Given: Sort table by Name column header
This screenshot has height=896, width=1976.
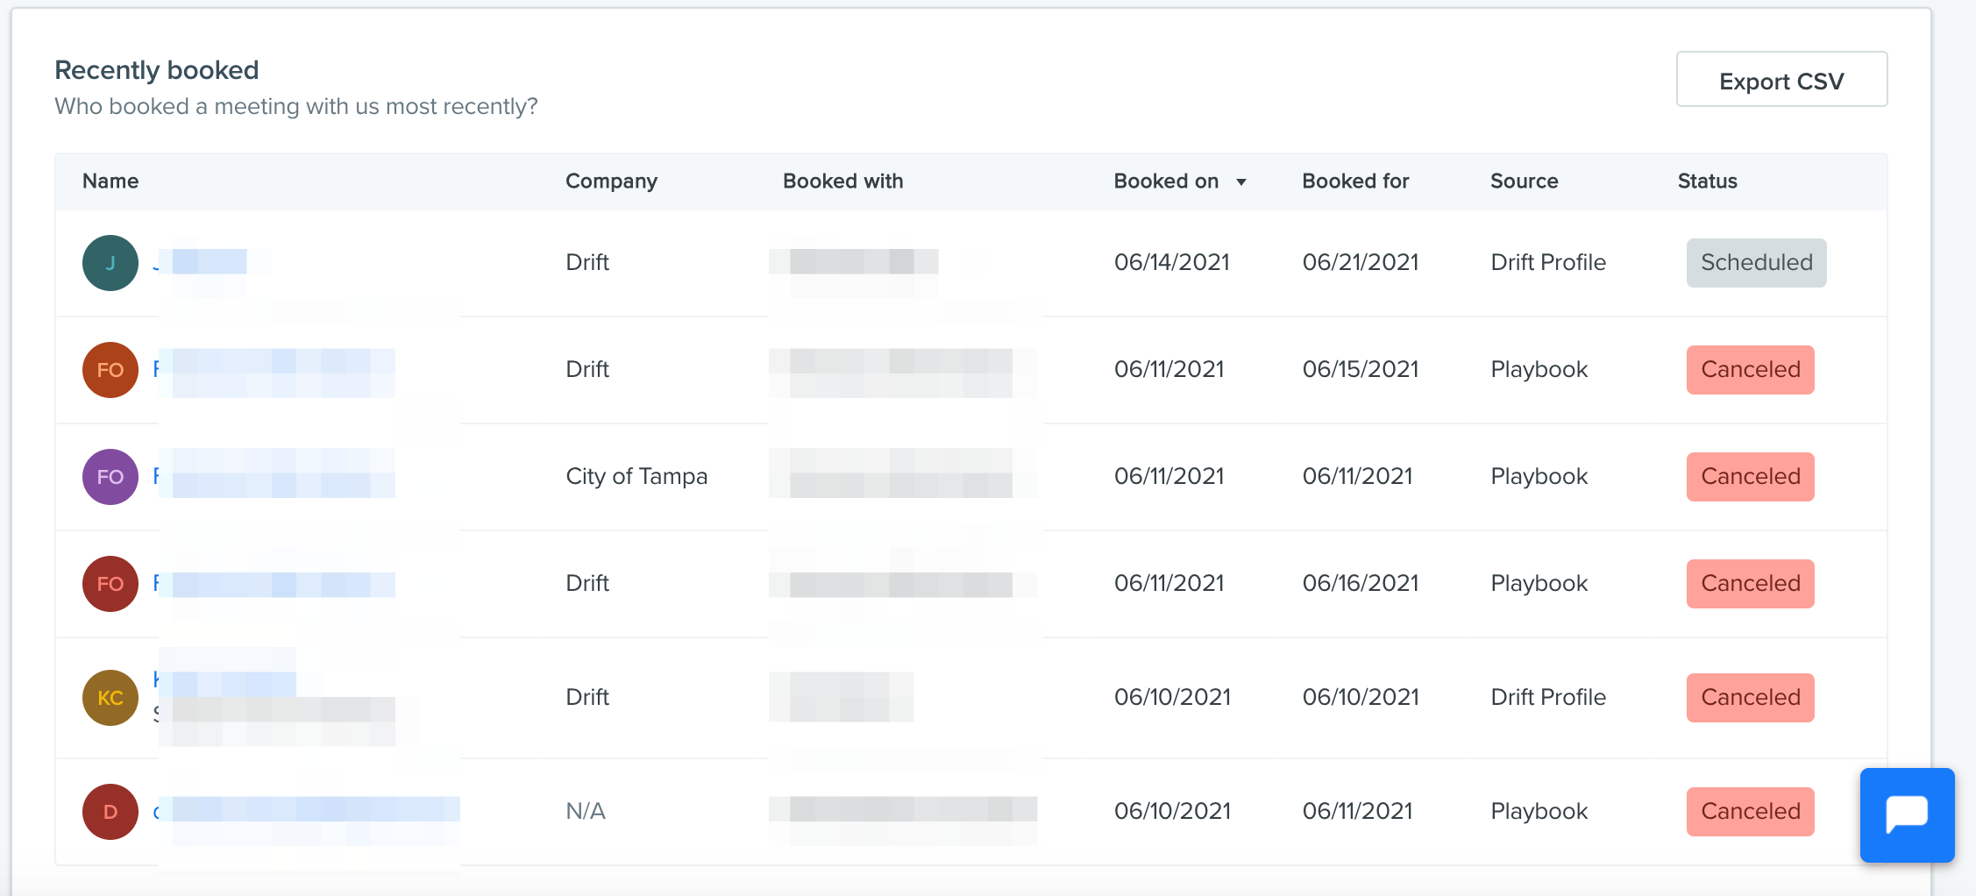Looking at the screenshot, I should [110, 181].
